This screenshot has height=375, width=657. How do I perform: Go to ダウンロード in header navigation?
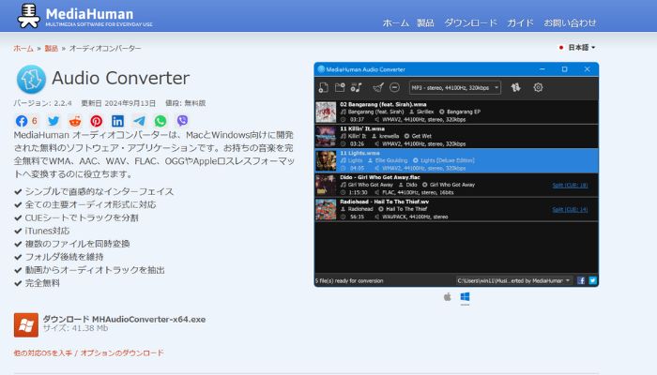[470, 22]
